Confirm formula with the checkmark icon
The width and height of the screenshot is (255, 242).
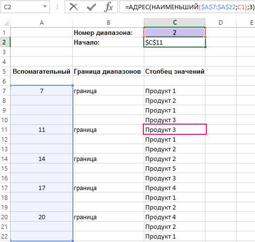click(91, 7)
